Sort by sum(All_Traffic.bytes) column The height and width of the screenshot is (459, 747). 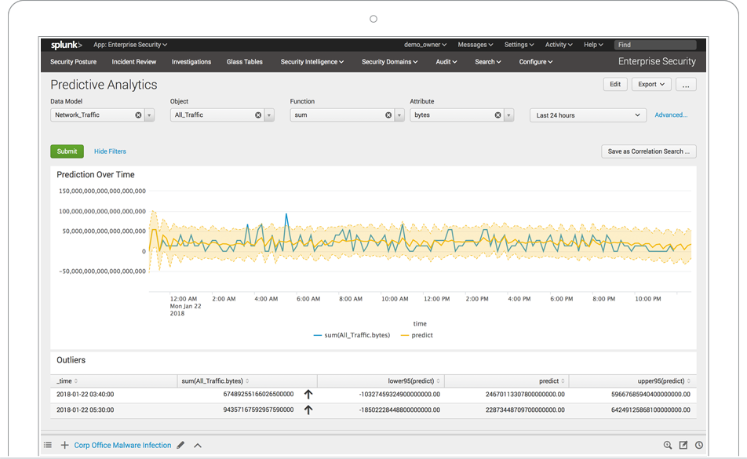point(215,381)
